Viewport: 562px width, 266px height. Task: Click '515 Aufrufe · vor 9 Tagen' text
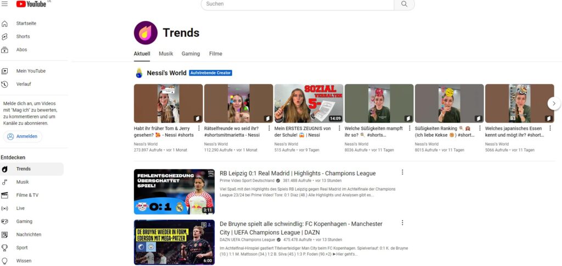[297, 150]
